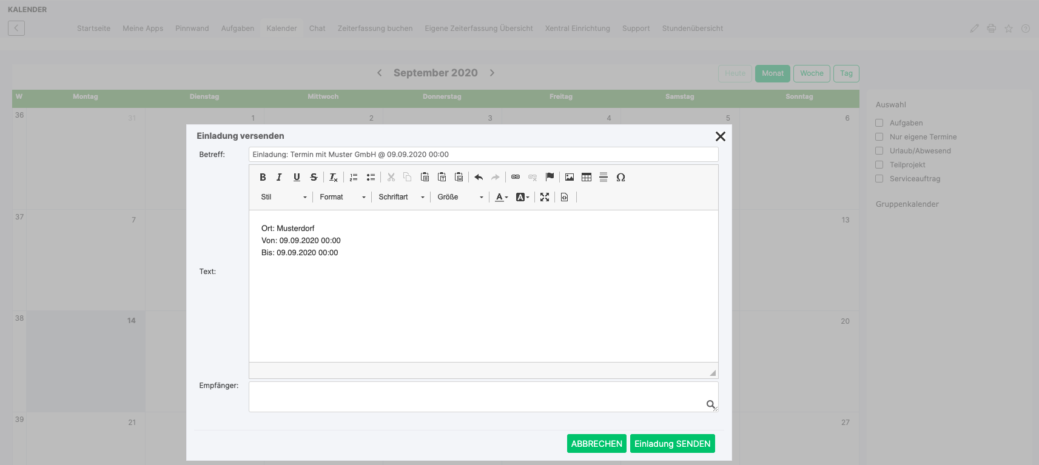The height and width of the screenshot is (465, 1039).
Task: Open the special character (Omega) picker
Action: click(620, 177)
